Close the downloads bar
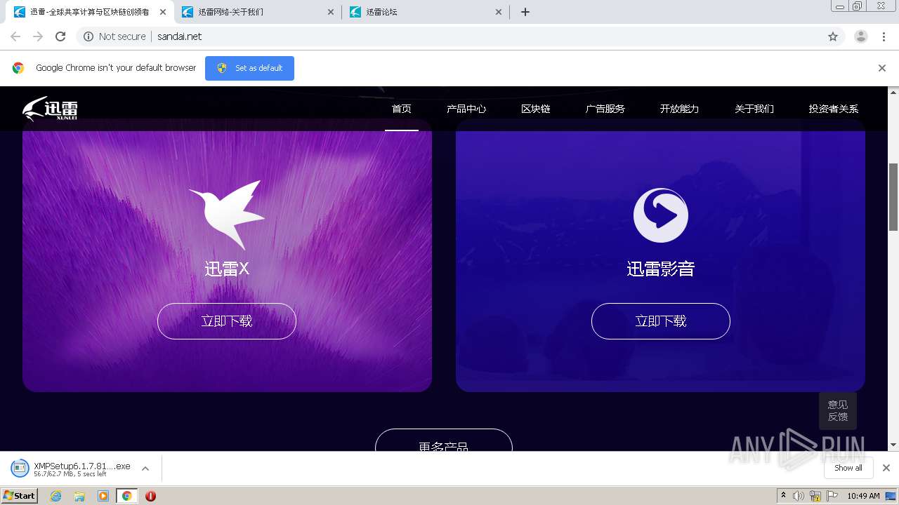Viewport: 899px width, 505px height. tap(886, 468)
